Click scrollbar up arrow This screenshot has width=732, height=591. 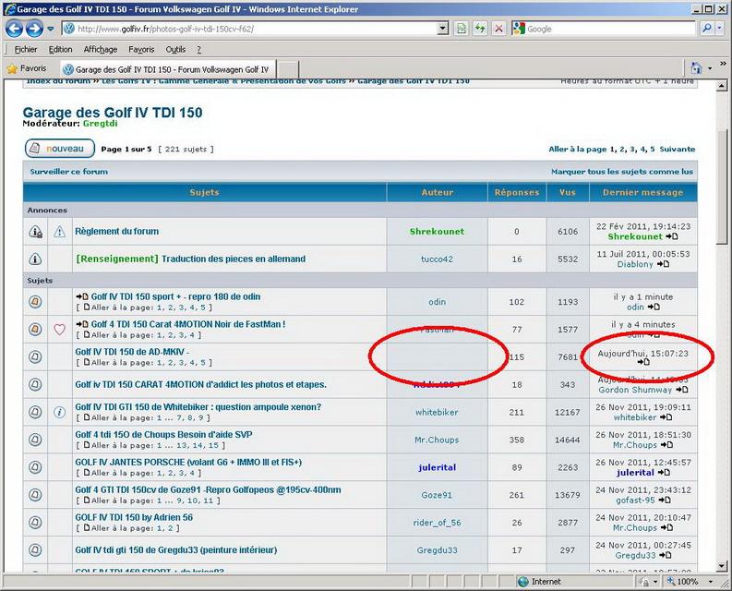point(722,86)
